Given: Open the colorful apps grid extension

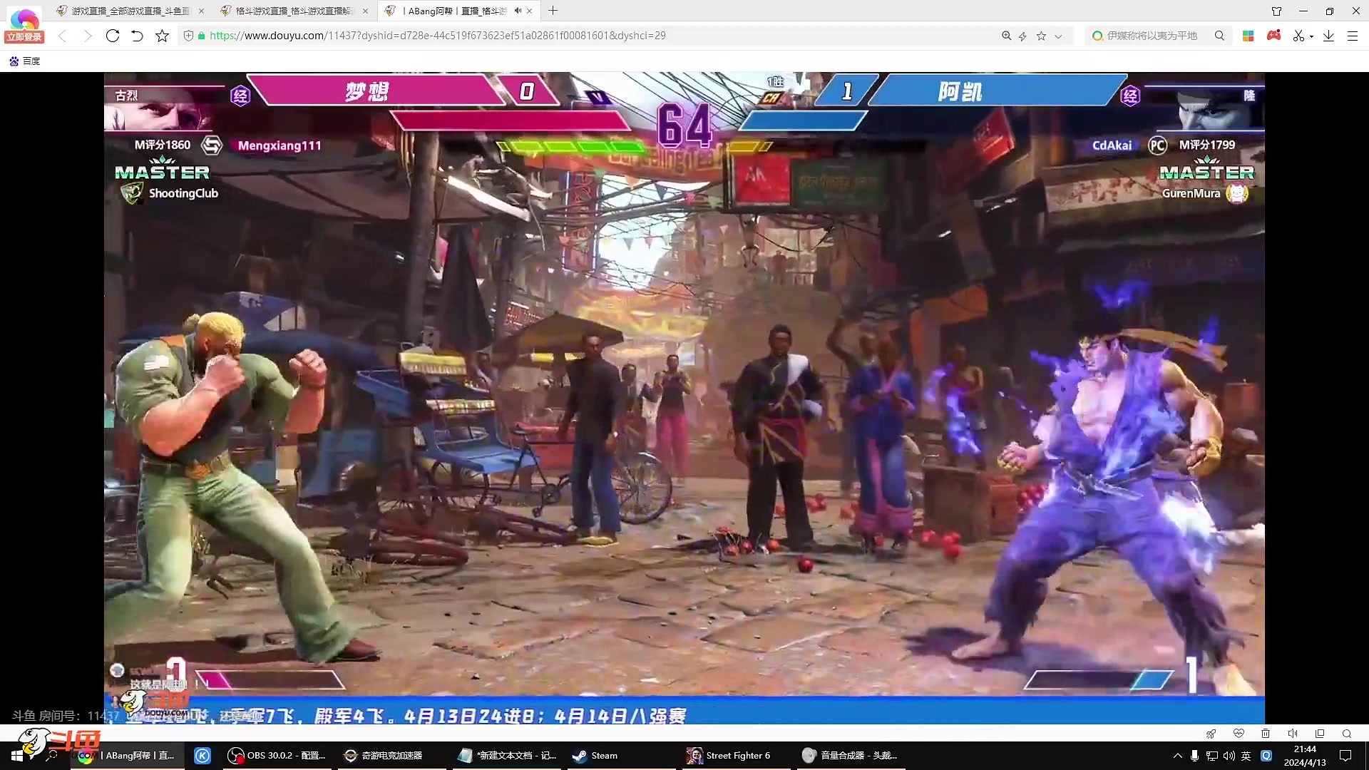Looking at the screenshot, I should pos(1248,36).
